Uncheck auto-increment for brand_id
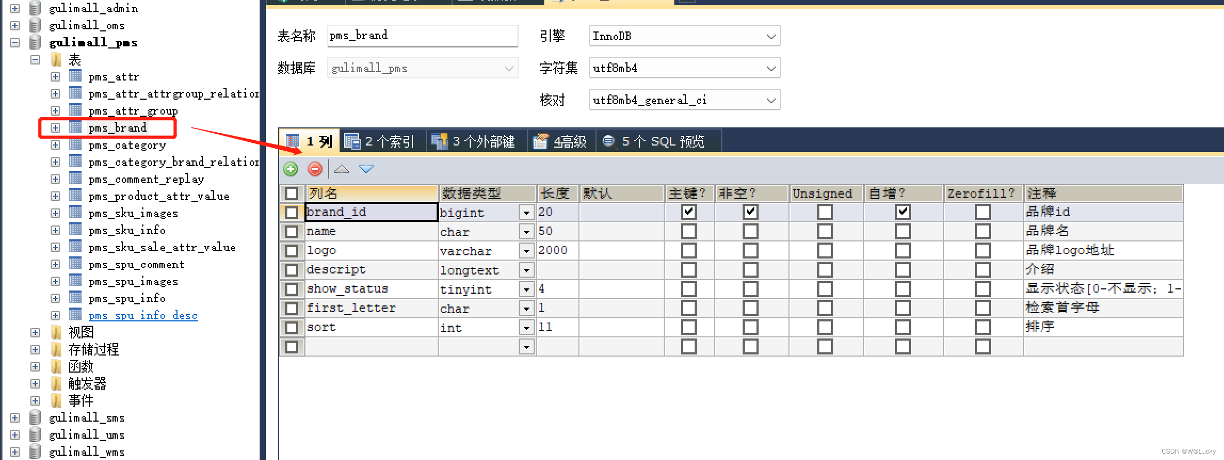 pyautogui.click(x=903, y=212)
